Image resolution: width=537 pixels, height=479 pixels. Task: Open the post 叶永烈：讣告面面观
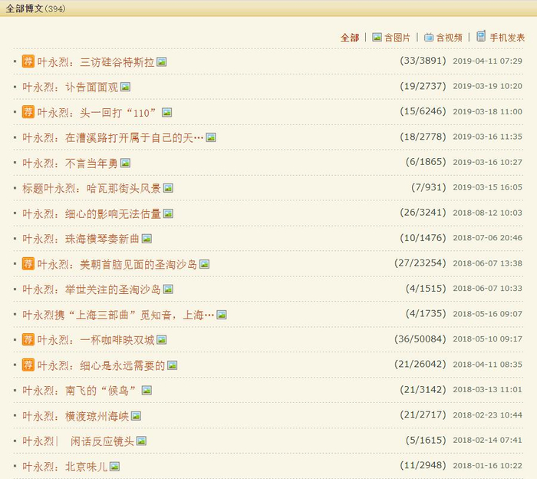71,88
